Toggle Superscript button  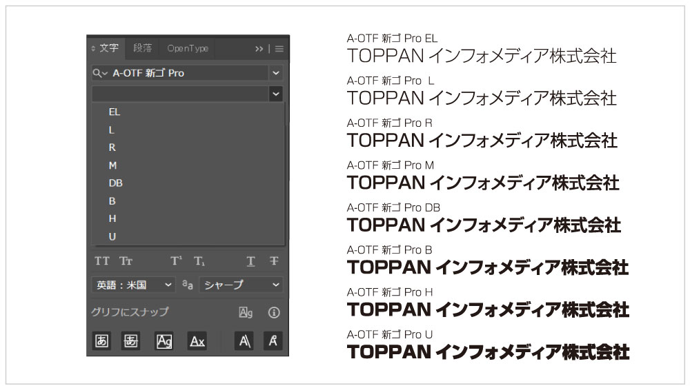(x=176, y=261)
